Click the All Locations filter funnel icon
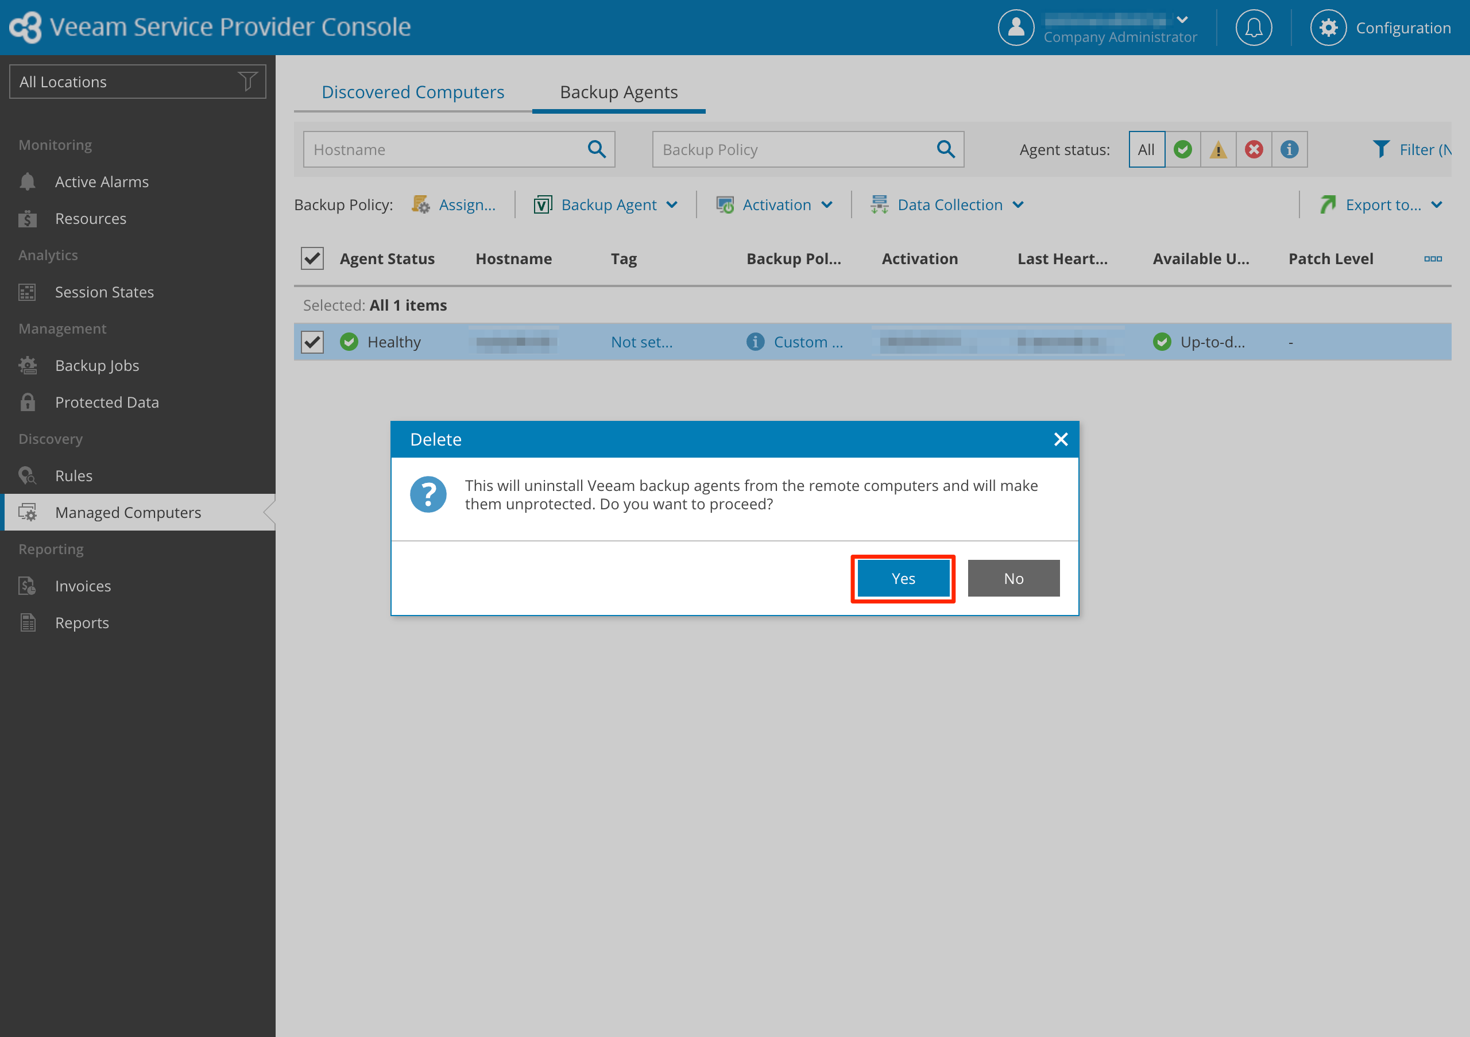Screen dimensions: 1470x1037 pos(247,82)
